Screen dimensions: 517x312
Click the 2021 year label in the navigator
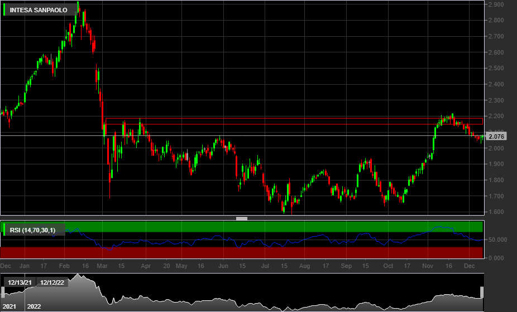pyautogui.click(x=9, y=306)
